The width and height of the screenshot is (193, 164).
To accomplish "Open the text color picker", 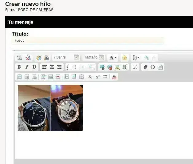I will (x=113, y=57).
